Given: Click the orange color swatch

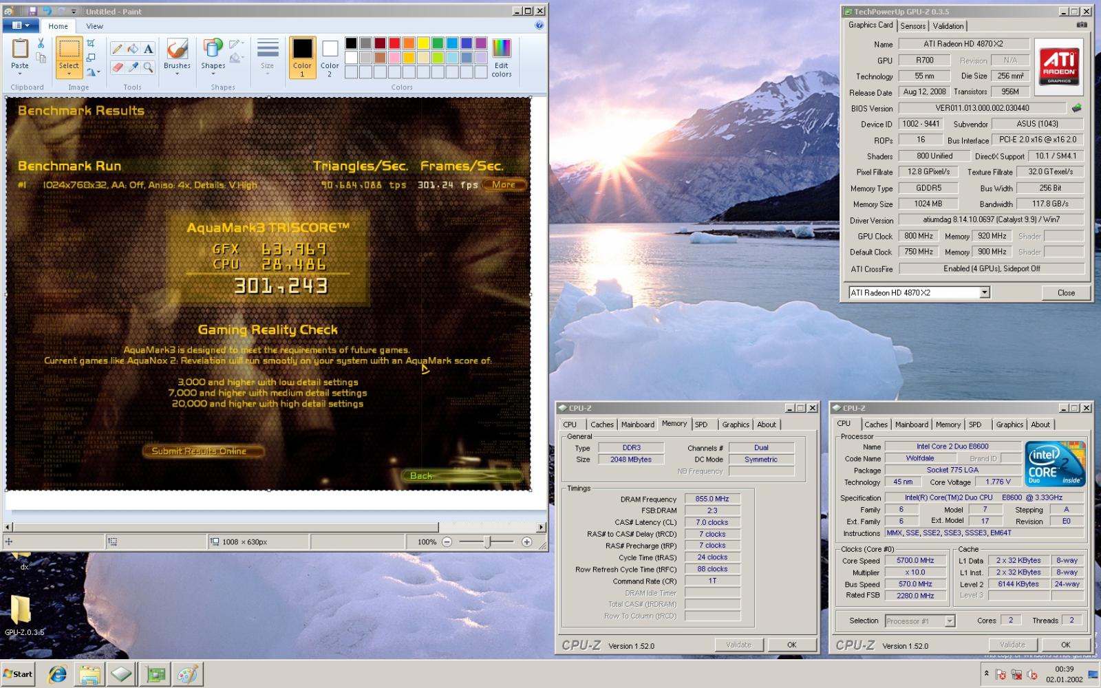Looking at the screenshot, I should tap(409, 43).
